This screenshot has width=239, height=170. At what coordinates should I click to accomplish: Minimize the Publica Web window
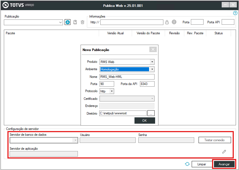225,5
